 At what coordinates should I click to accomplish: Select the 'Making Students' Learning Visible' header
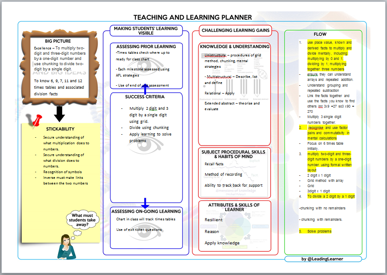coord(146,31)
